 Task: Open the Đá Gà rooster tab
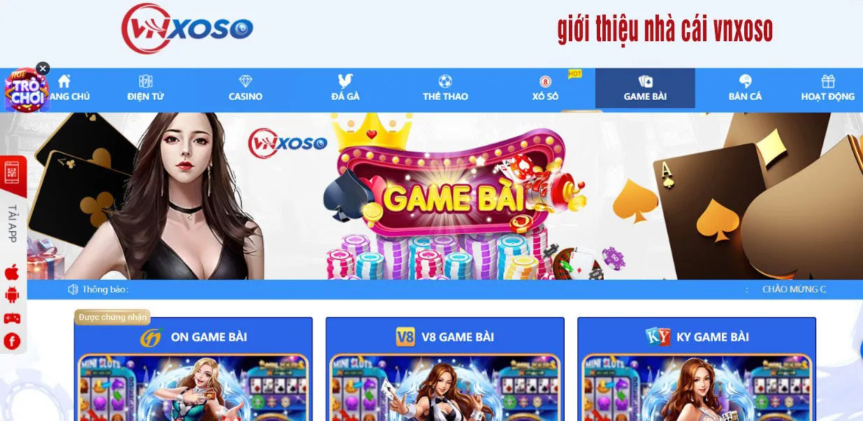pyautogui.click(x=345, y=89)
